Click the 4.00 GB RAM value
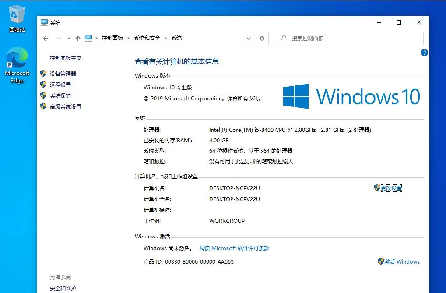 [x=219, y=141]
